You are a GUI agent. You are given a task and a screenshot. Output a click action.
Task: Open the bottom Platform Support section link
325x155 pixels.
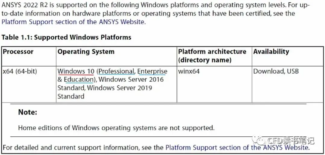pyautogui.click(x=236, y=147)
